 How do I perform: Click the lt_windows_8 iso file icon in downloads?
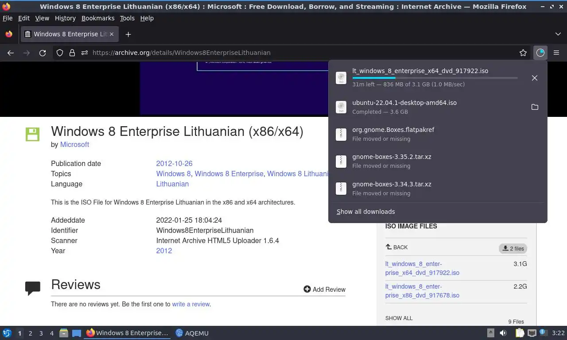click(x=341, y=78)
